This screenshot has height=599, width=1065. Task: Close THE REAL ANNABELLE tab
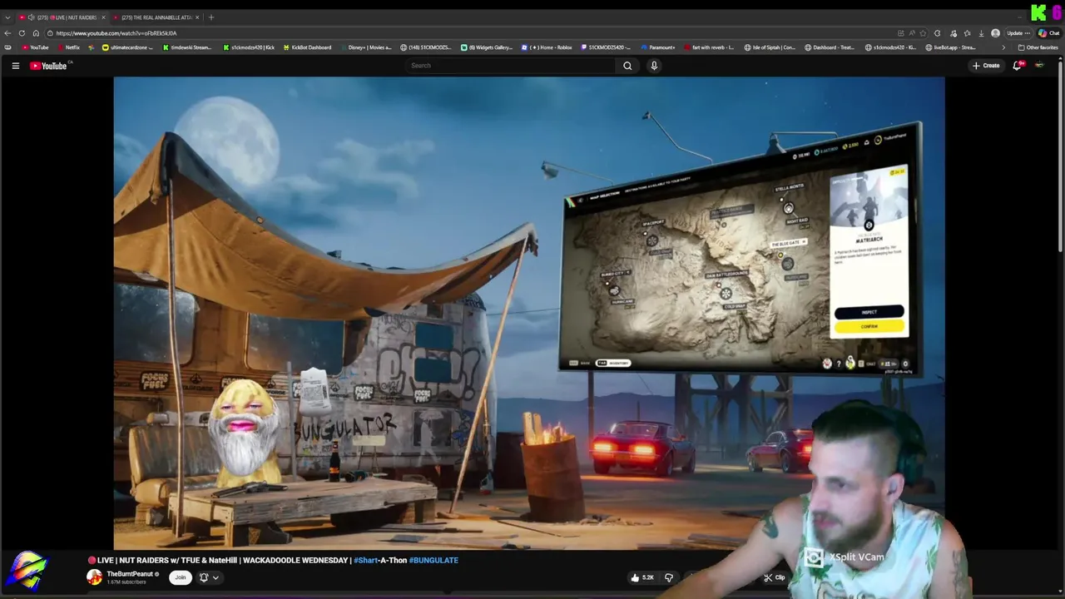197,17
